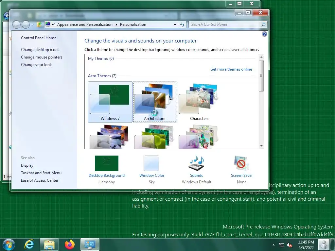Click the help question mark icon

click(x=264, y=34)
